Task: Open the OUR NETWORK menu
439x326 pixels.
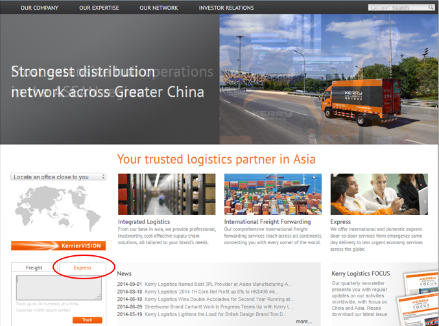Action: 159,8
